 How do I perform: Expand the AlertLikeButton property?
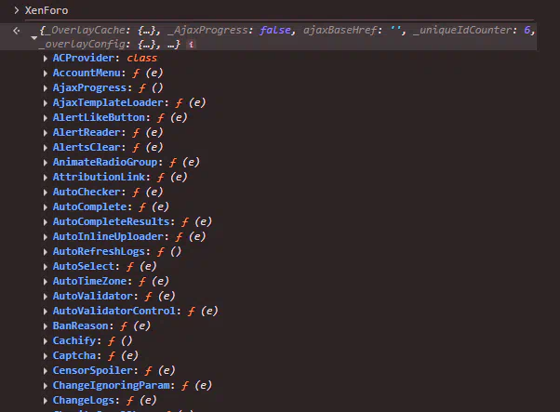point(46,118)
